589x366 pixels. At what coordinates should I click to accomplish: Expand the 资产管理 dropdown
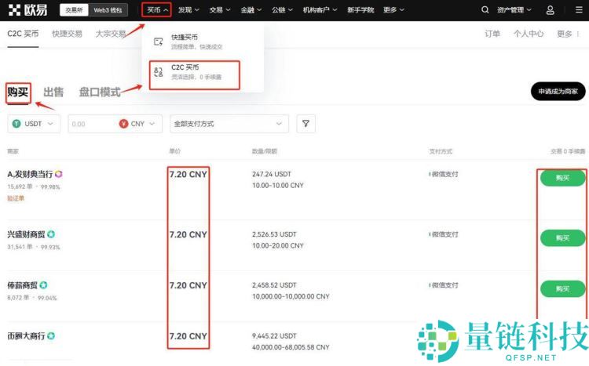point(514,10)
